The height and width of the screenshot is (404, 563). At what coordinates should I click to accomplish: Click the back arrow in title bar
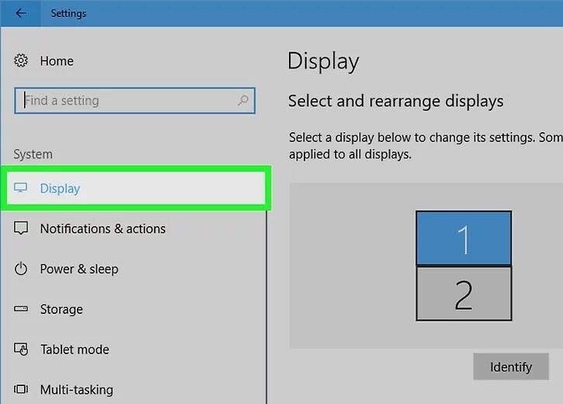21,13
